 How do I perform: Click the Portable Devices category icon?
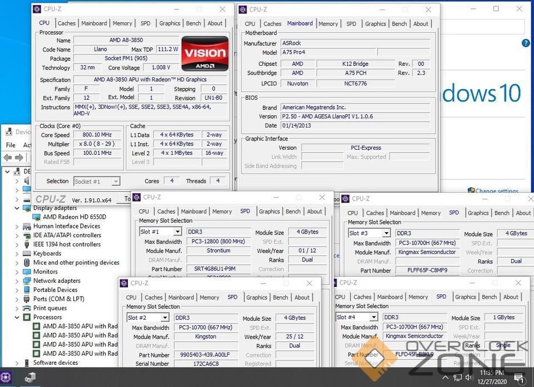click(27, 290)
